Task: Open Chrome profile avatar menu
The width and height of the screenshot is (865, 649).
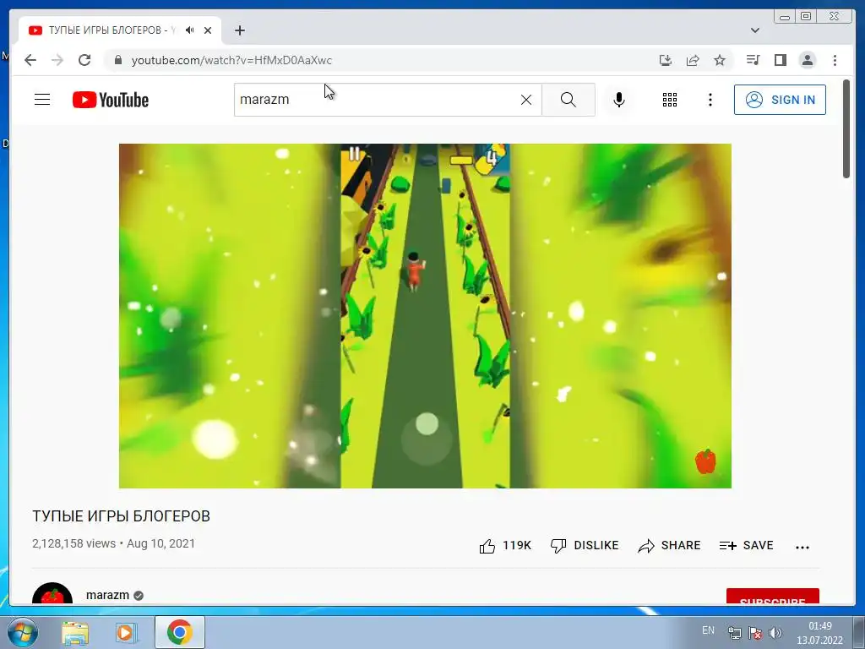Action: [807, 60]
